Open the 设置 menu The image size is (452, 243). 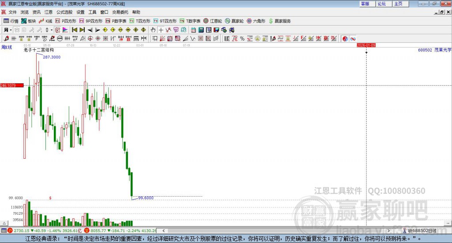point(80,12)
